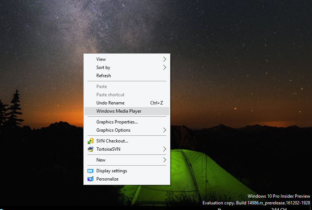Open Display settings

pos(127,171)
